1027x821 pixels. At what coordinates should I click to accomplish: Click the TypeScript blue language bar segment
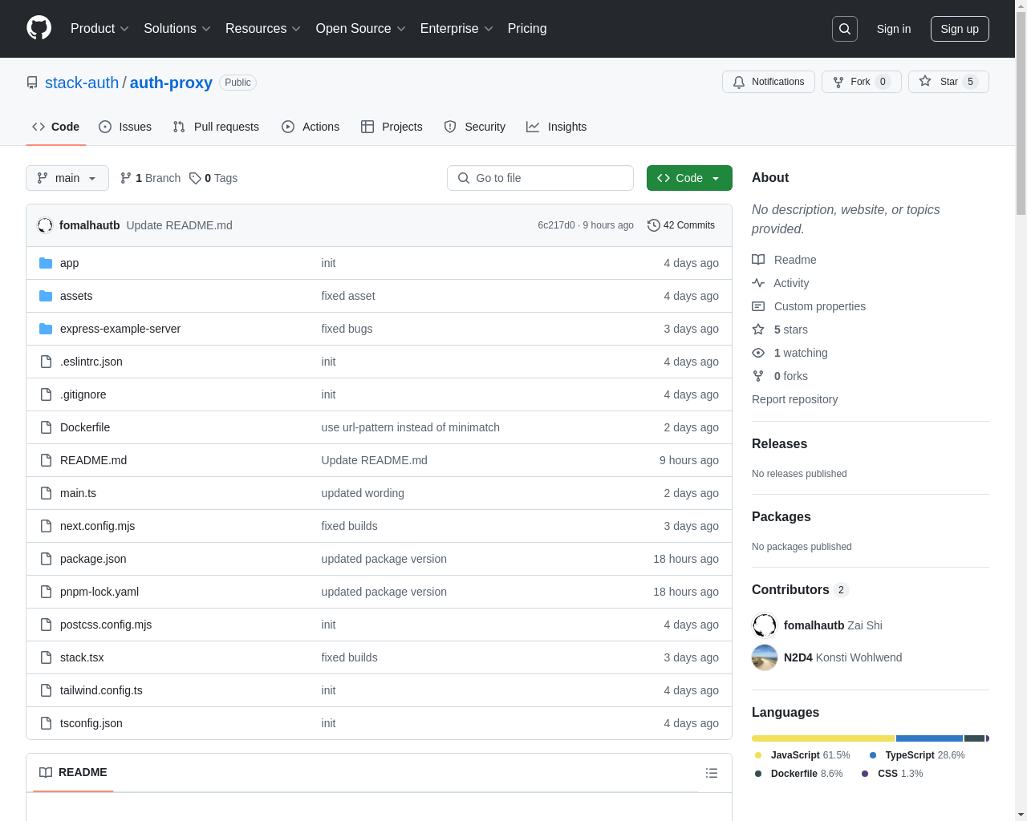[x=929, y=738]
